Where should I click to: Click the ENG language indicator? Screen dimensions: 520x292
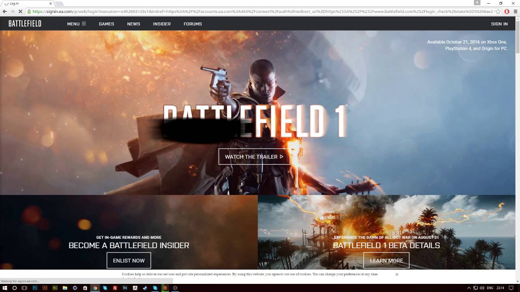tap(490, 288)
